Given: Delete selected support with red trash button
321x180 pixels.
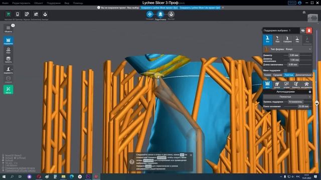Looking at the screenshot, I should coord(309,30).
